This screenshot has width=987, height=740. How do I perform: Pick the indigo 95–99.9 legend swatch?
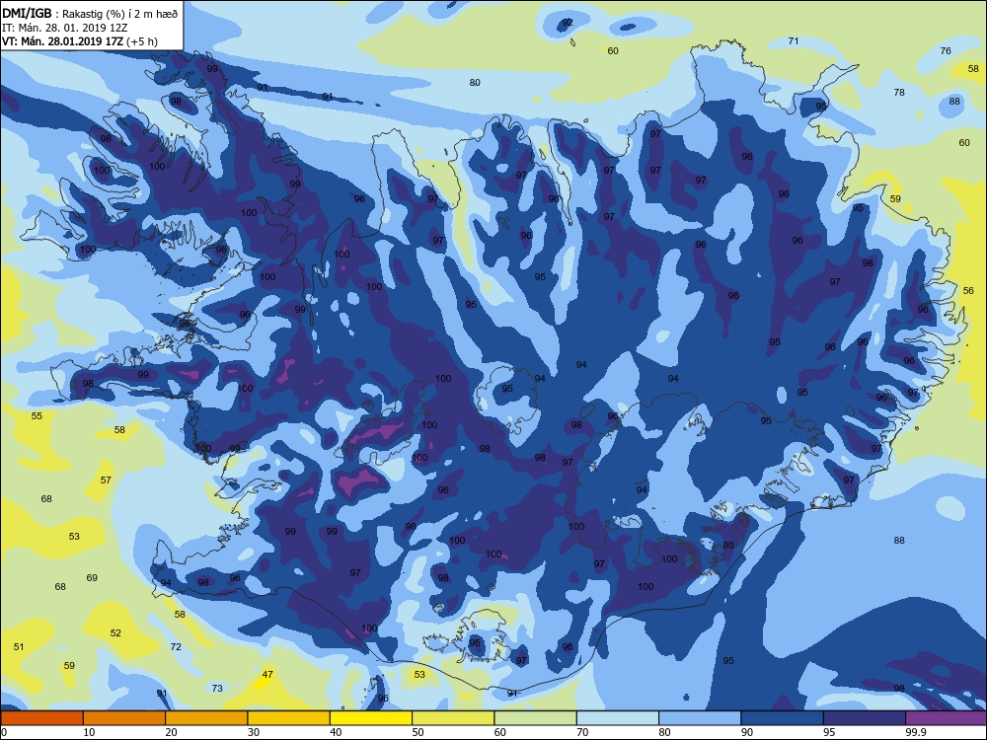[865, 718]
